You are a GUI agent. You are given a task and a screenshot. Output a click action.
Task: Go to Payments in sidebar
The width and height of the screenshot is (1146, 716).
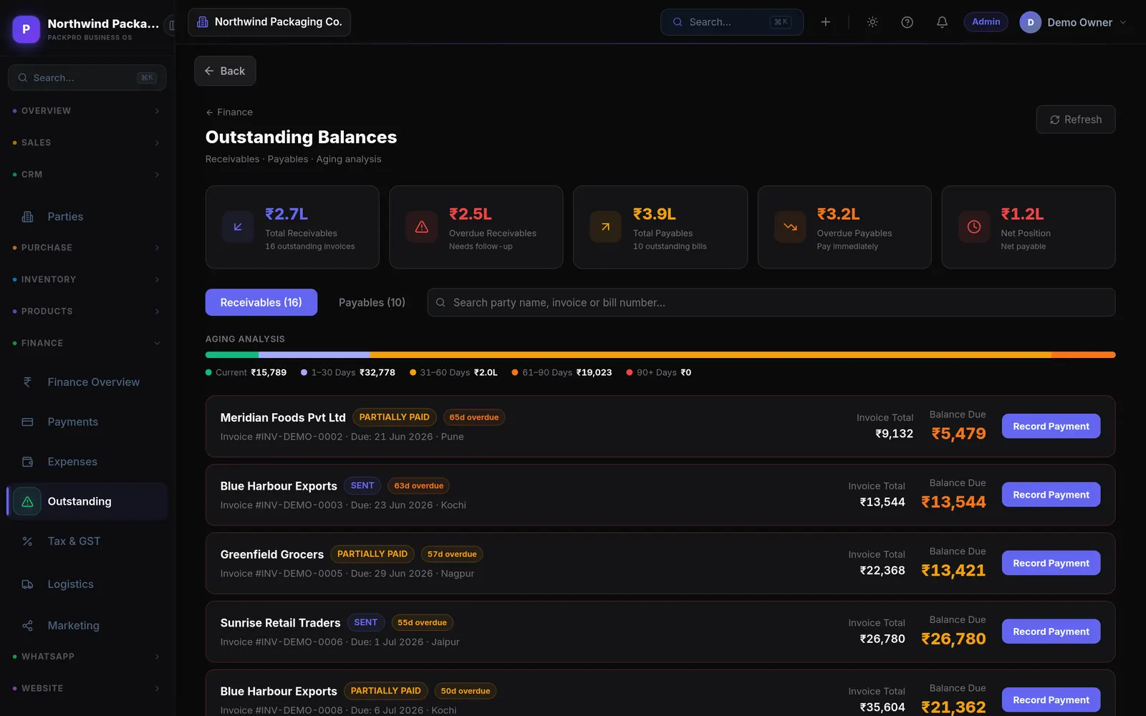(87, 422)
